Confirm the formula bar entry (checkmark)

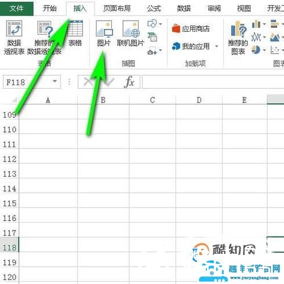click(110, 82)
